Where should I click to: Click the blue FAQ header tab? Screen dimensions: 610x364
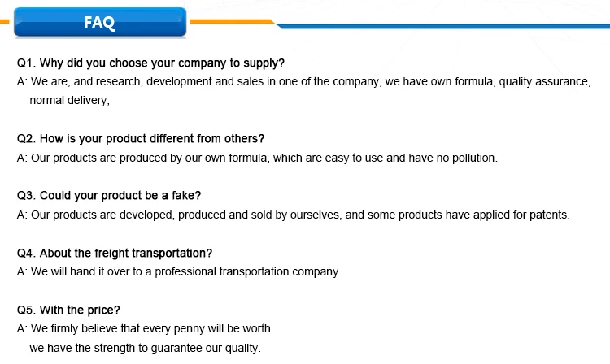(x=99, y=24)
